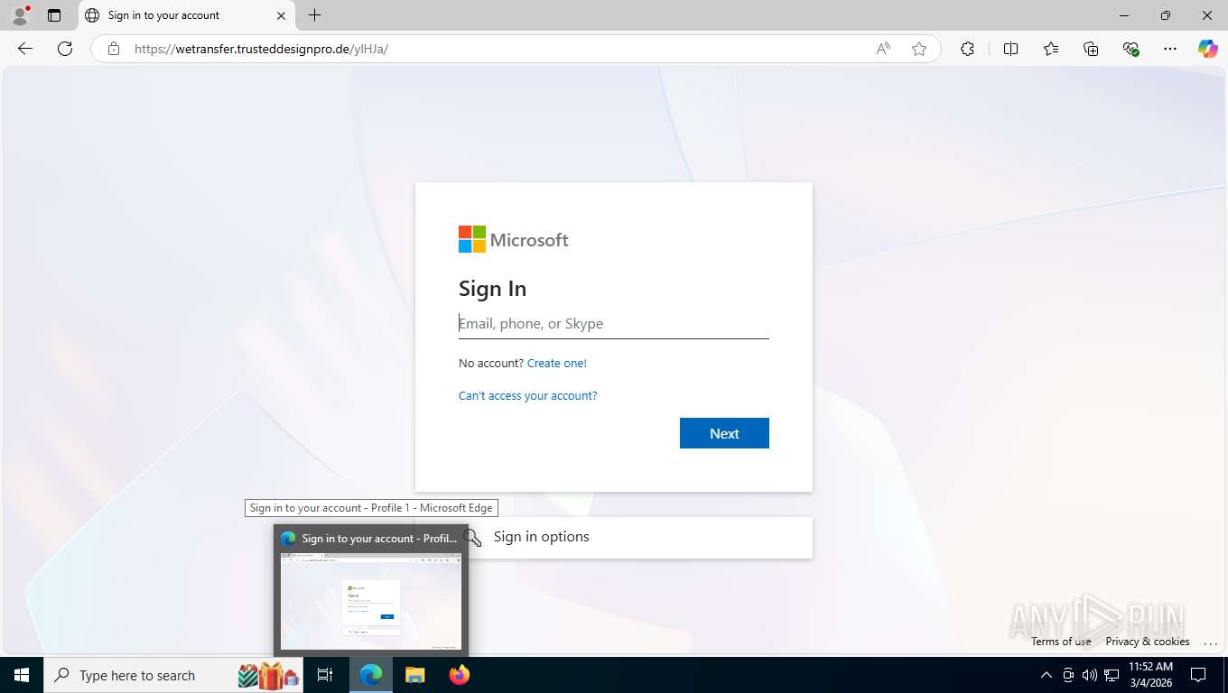The width and height of the screenshot is (1228, 693).
Task: Open the volume control in tray
Action: pyautogui.click(x=1090, y=675)
